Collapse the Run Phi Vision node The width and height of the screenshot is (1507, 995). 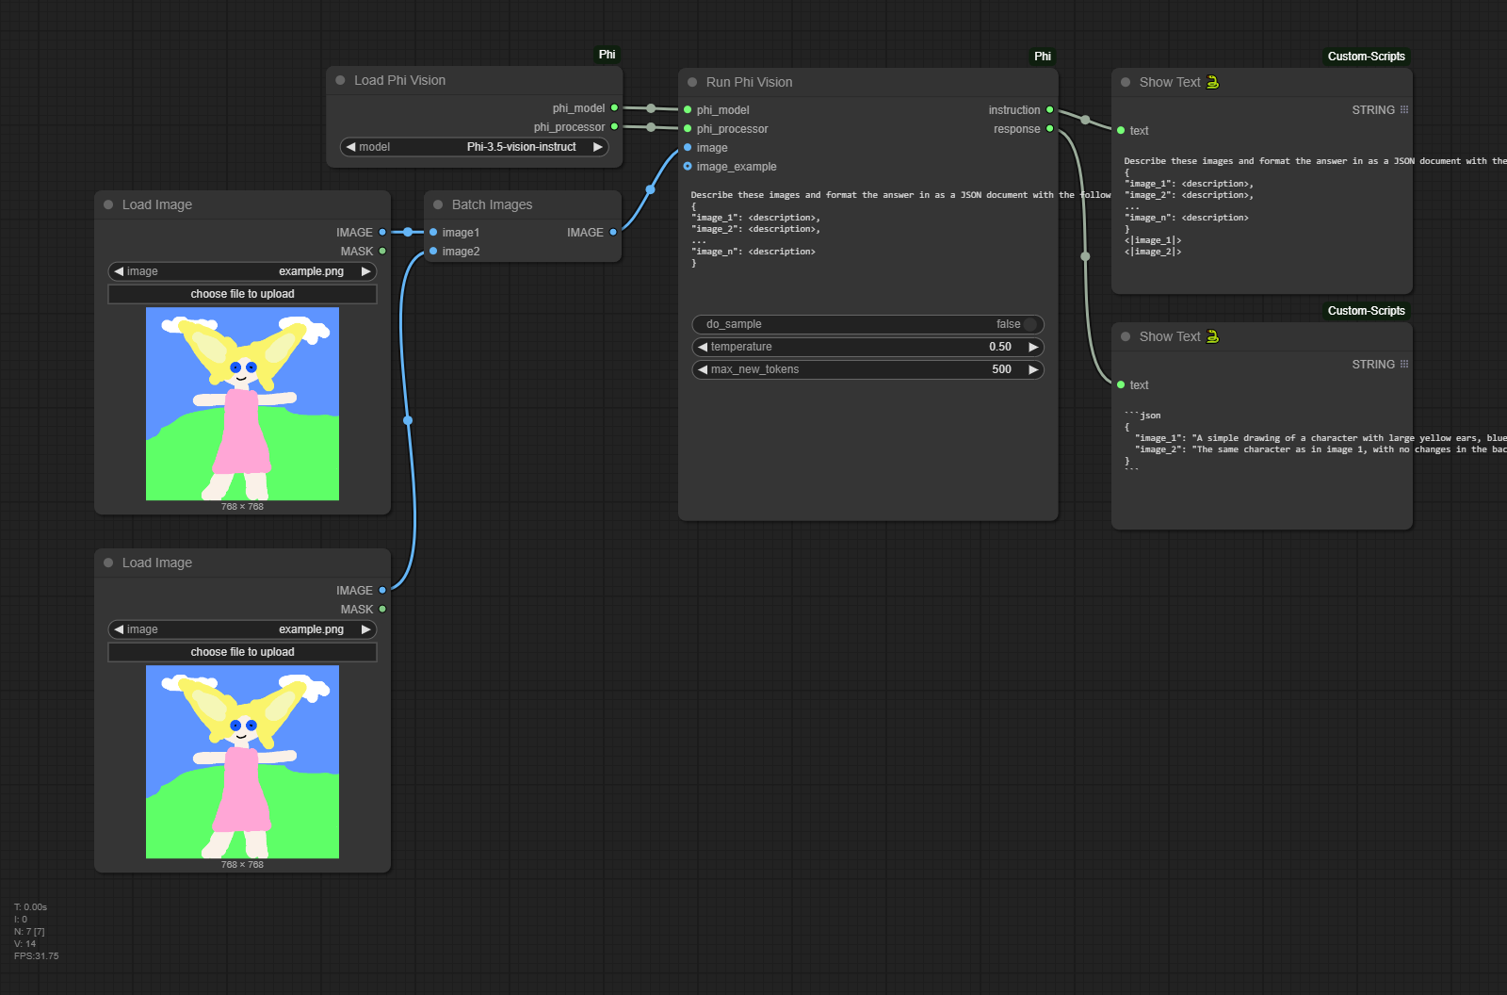692,82
